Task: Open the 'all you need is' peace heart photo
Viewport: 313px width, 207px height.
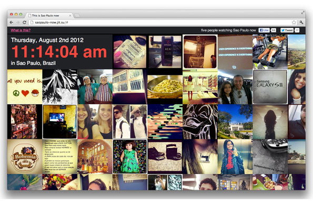Action: (x=25, y=86)
